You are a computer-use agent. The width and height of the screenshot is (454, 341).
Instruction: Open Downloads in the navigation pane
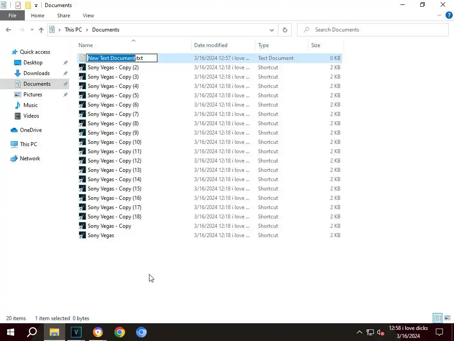(36, 73)
